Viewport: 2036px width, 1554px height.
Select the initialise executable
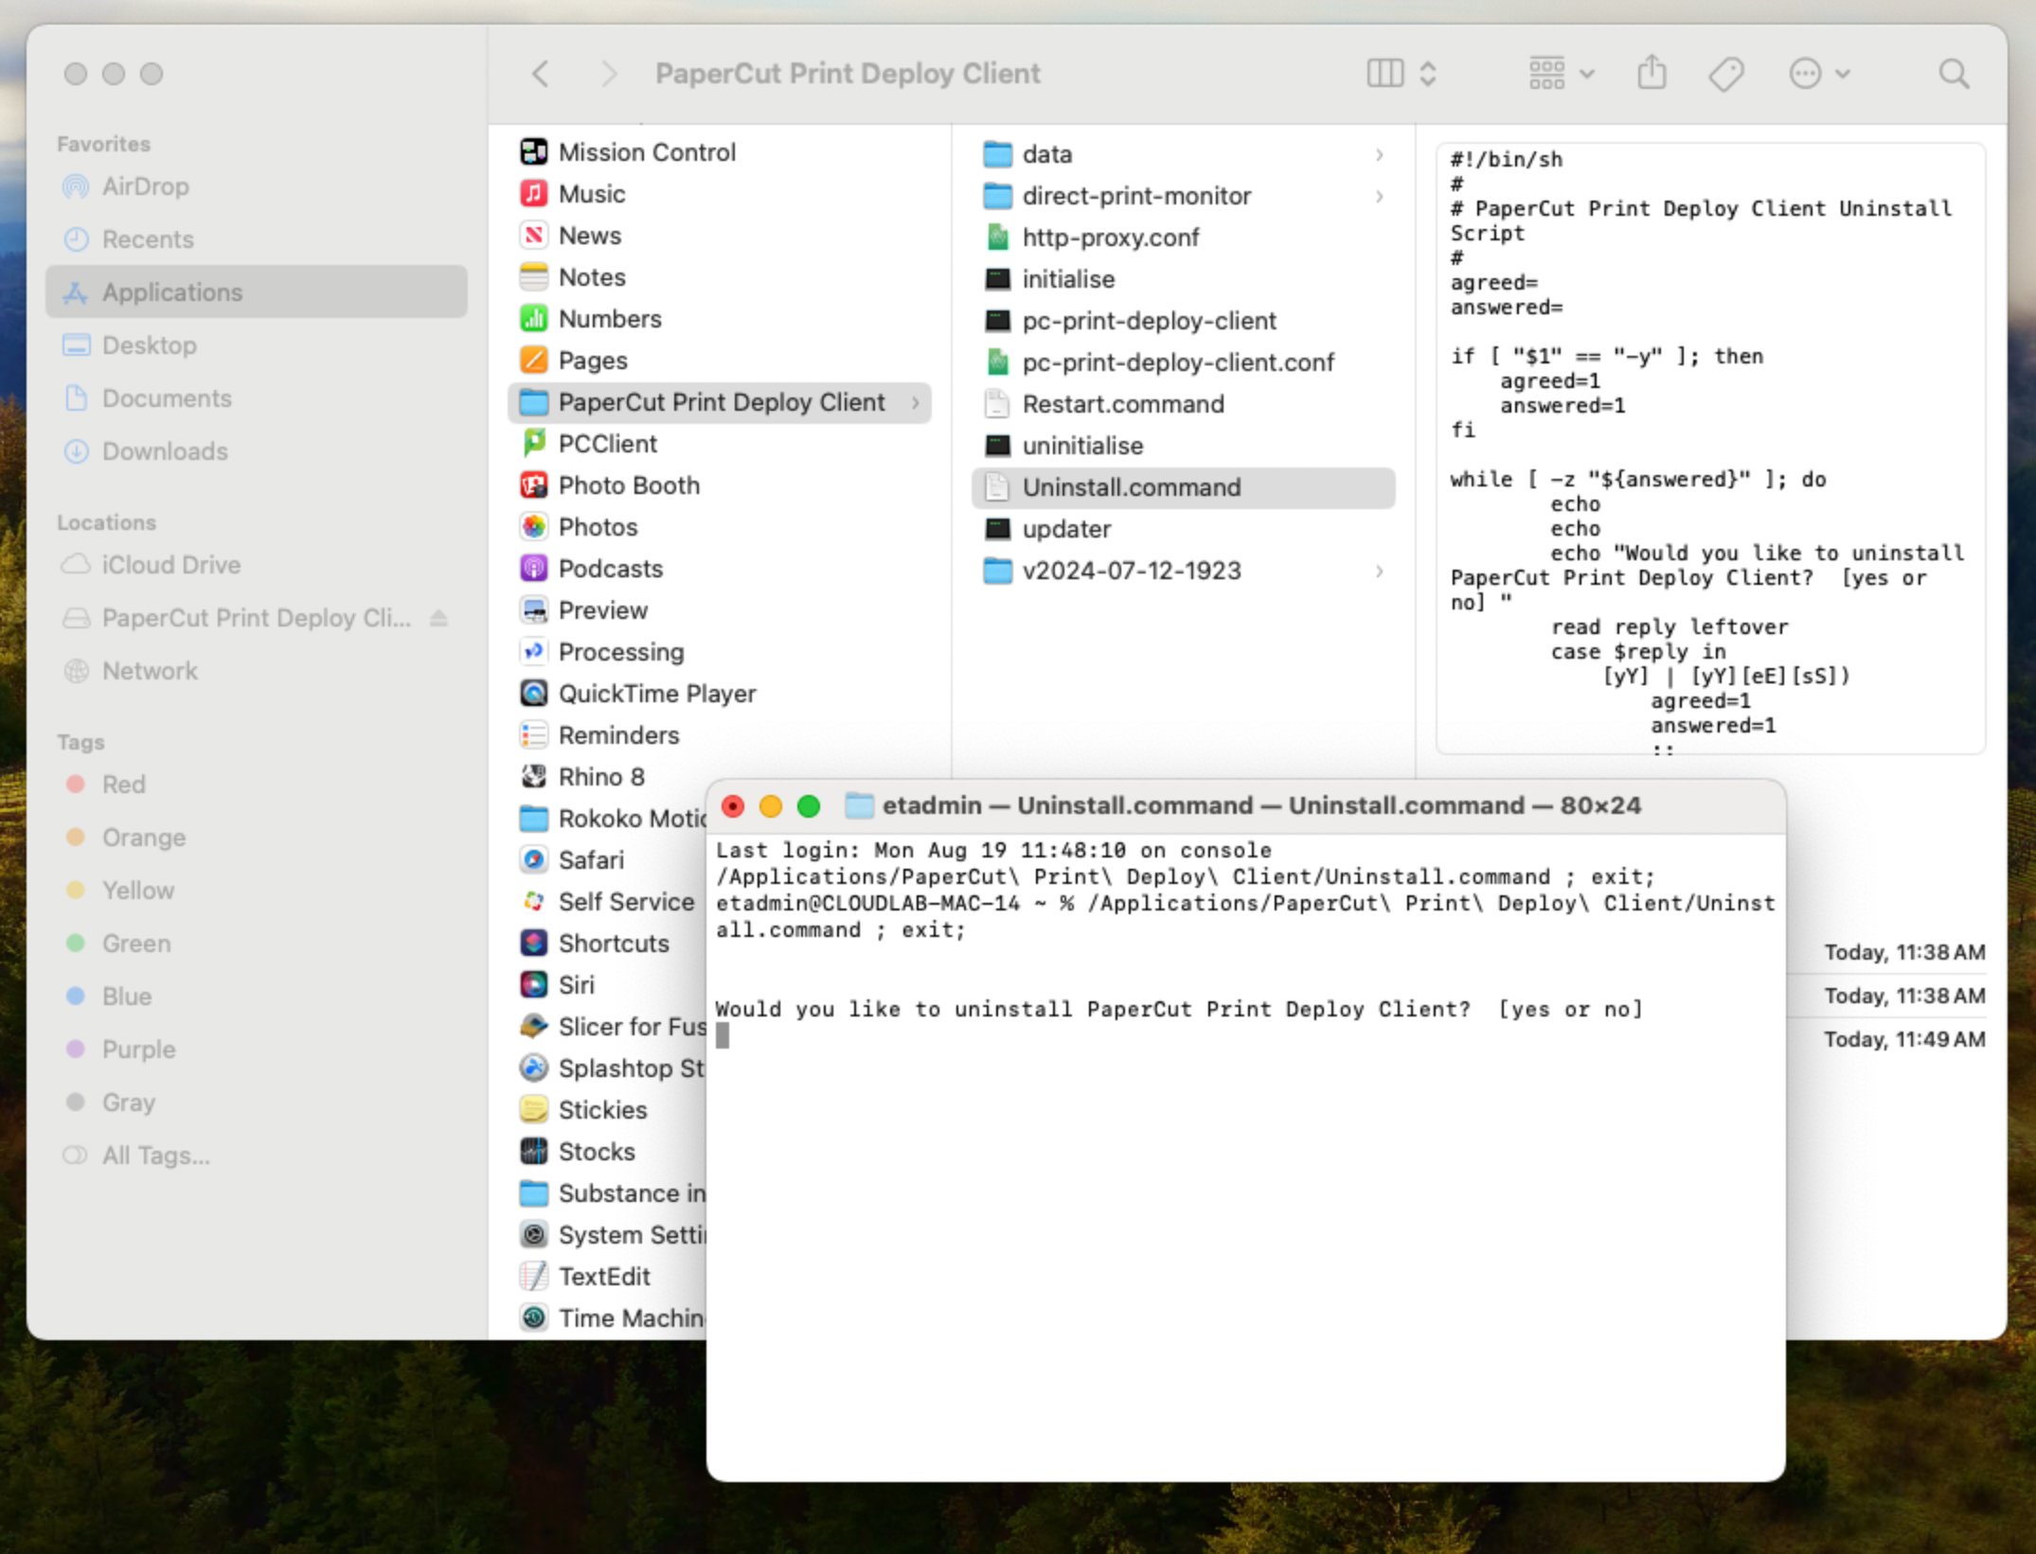pos(1183,279)
